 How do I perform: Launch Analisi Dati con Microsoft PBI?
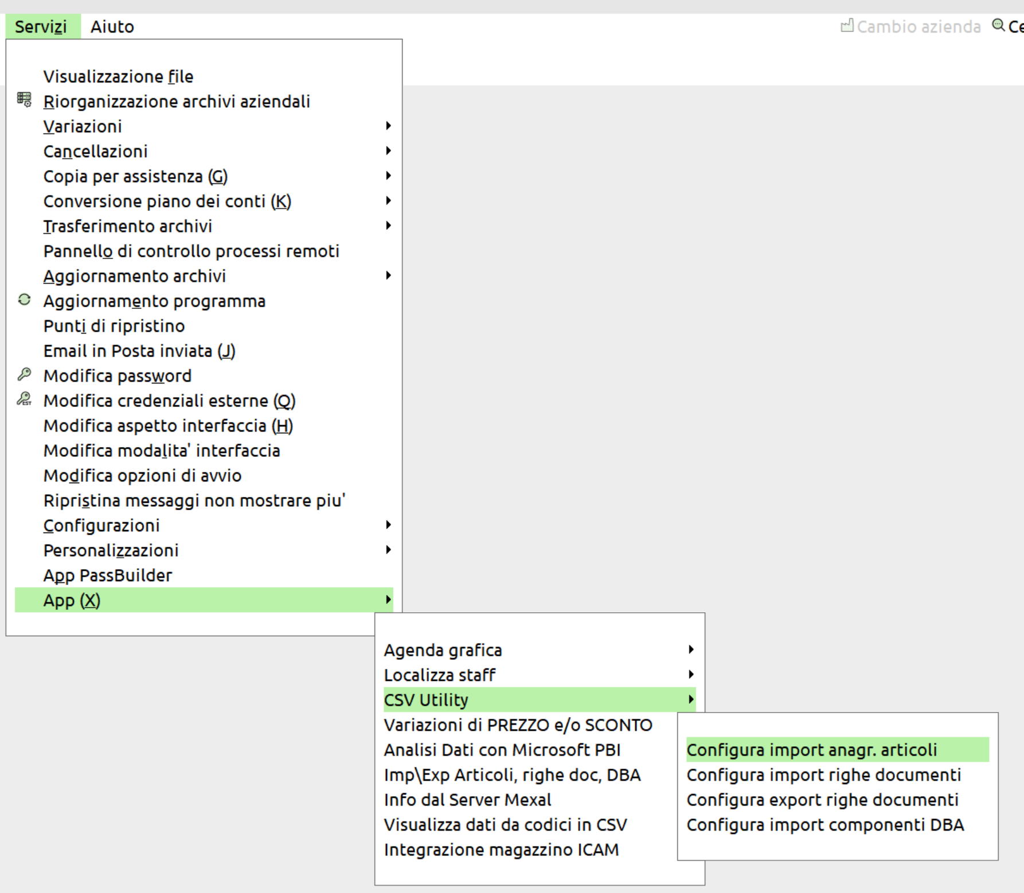(502, 750)
